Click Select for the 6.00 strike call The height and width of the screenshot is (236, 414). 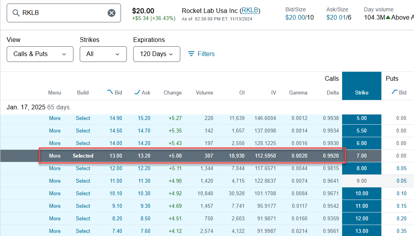click(83, 143)
